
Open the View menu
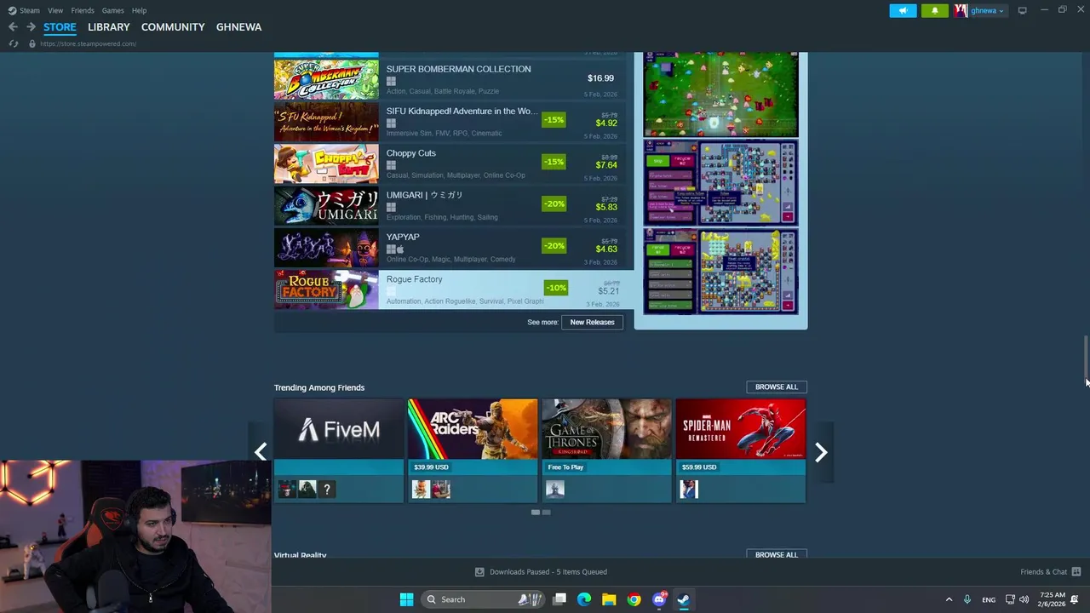pos(55,10)
